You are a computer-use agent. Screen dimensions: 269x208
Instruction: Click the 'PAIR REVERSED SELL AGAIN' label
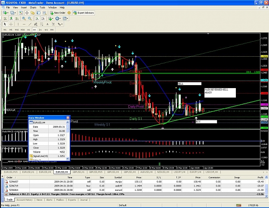click(220, 93)
